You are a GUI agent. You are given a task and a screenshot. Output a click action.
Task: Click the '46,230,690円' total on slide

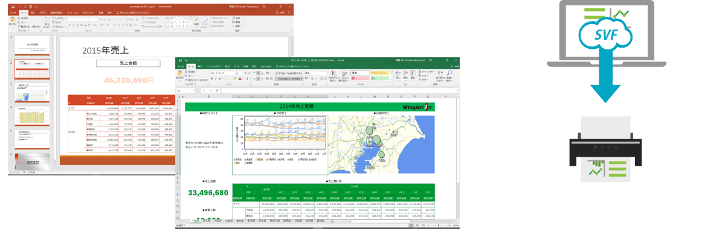[129, 80]
